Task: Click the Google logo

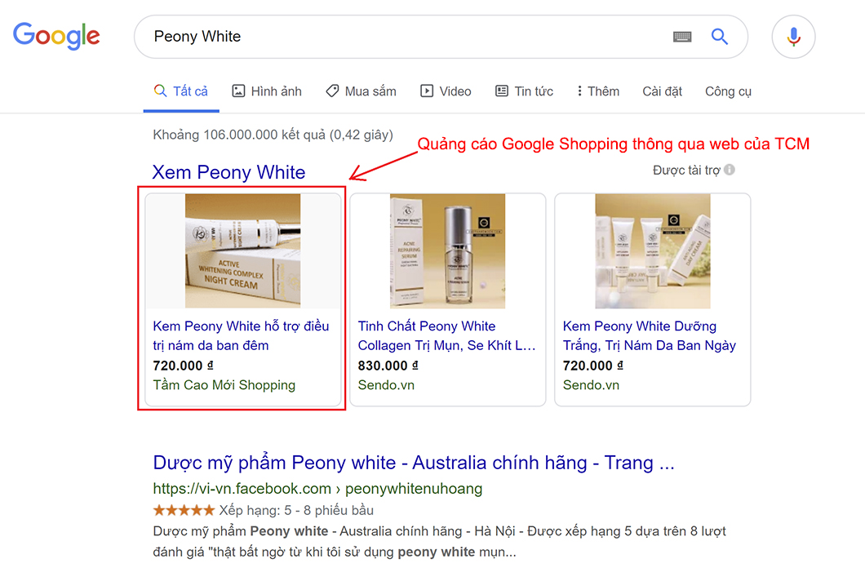Action: [56, 36]
